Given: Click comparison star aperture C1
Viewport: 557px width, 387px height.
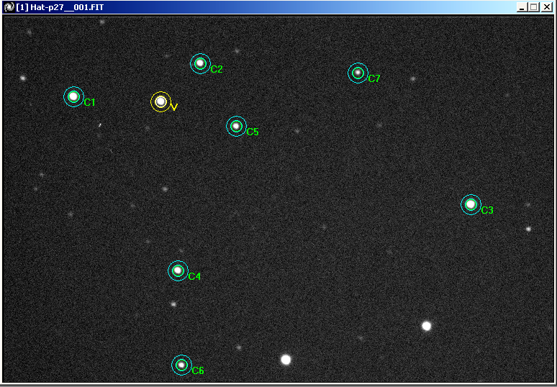Looking at the screenshot, I should coord(73,96).
